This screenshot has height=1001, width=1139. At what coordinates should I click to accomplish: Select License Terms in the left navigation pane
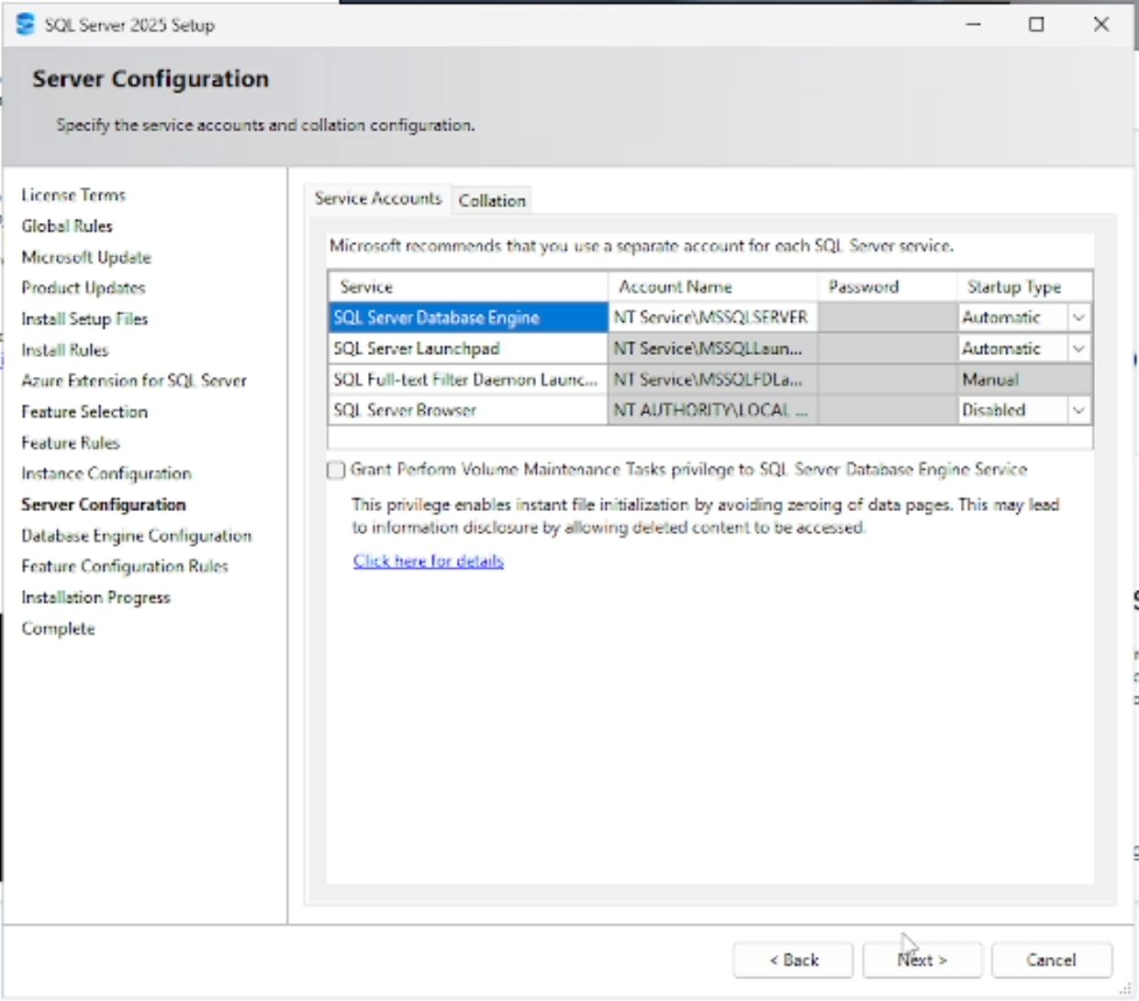[x=73, y=195]
